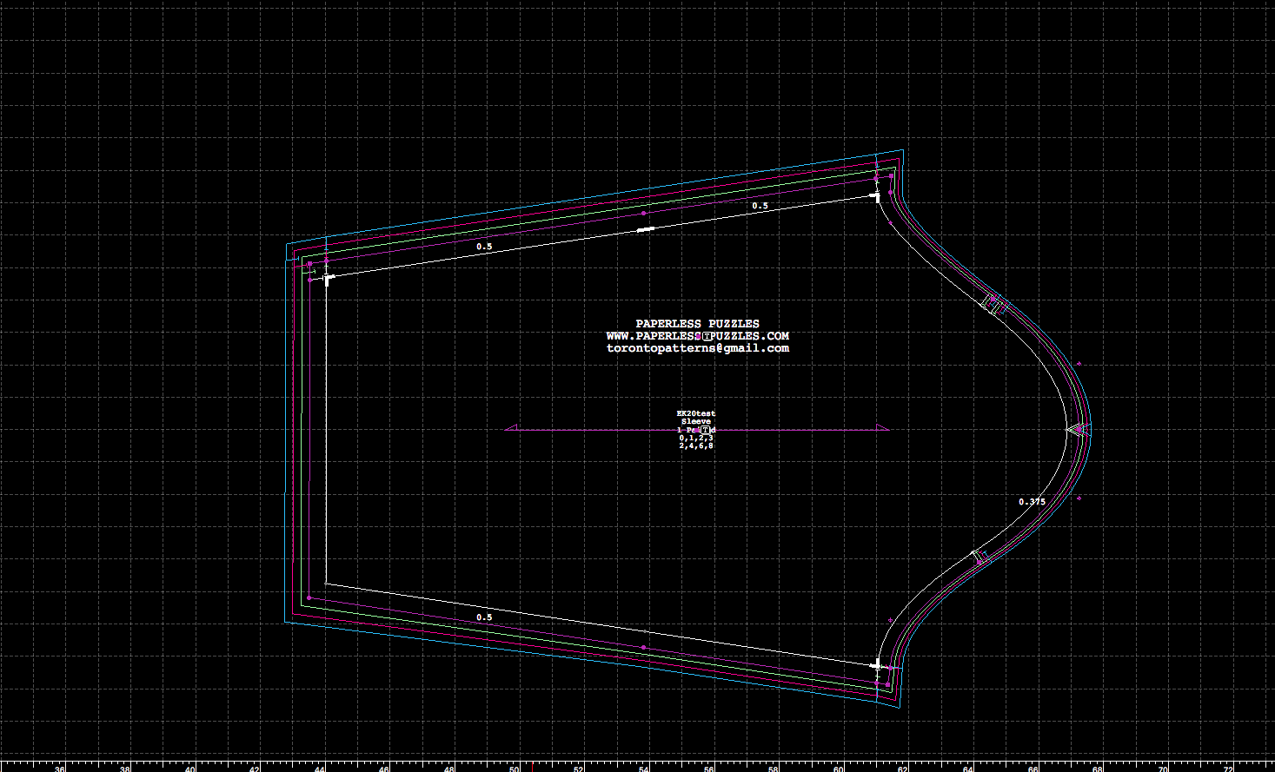The height and width of the screenshot is (772, 1275).
Task: Click the T text anchor in WWW.PAPERLESS PUZZLES.COM
Action: click(707, 336)
